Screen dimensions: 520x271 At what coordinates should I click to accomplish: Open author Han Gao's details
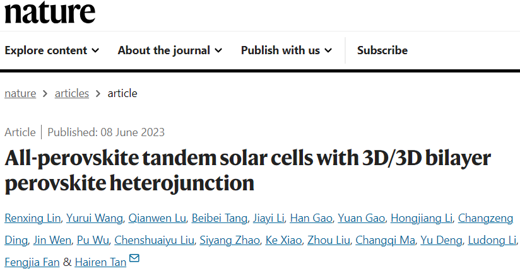coord(311,218)
